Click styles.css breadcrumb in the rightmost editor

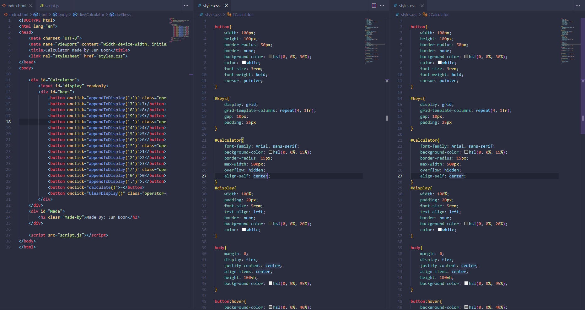coord(409,14)
